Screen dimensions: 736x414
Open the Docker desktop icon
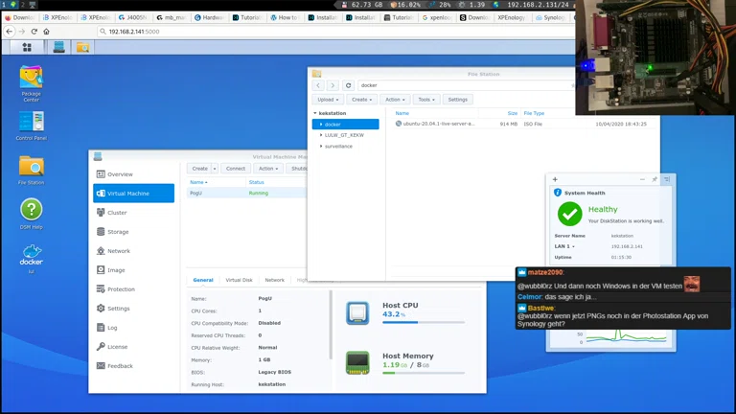point(31,258)
